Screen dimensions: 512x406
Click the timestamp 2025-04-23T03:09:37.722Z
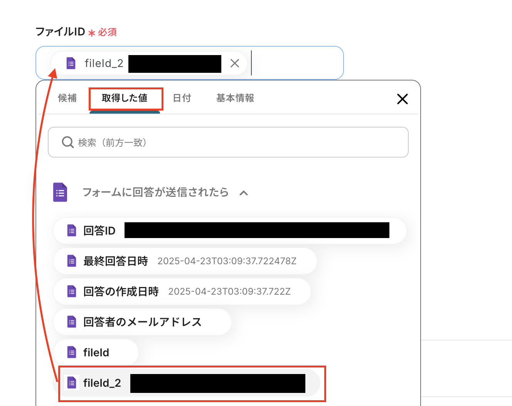229,292
